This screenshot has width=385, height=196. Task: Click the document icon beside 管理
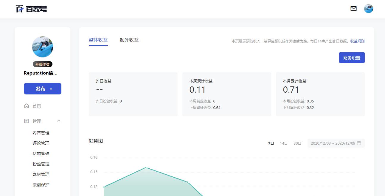click(x=27, y=121)
